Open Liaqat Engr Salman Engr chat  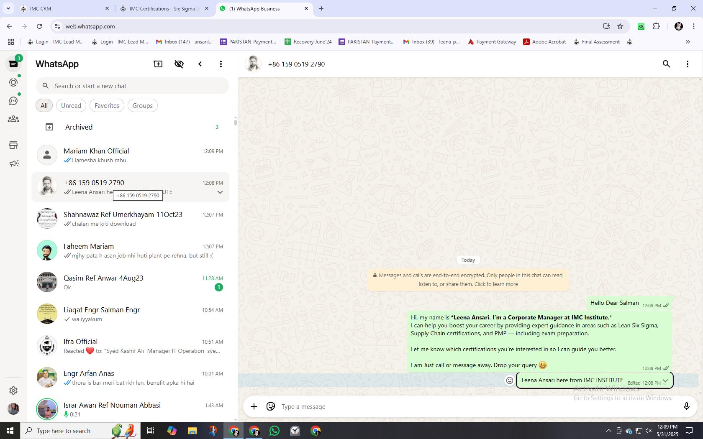(131, 314)
